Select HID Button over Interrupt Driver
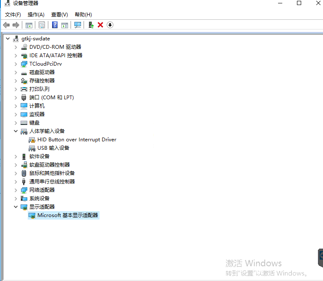This screenshot has width=323, height=281. 77,140
